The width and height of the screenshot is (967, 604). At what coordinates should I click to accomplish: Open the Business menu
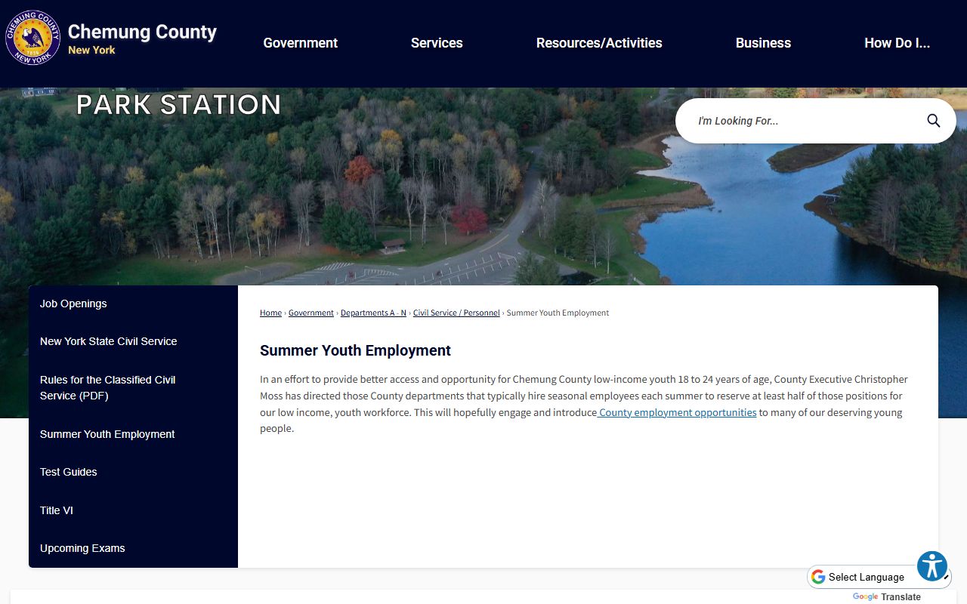point(763,43)
